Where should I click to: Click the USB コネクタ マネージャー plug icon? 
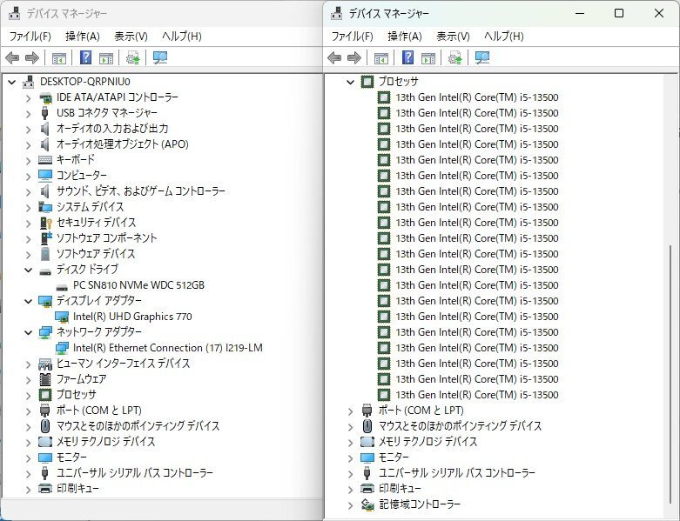click(x=44, y=113)
